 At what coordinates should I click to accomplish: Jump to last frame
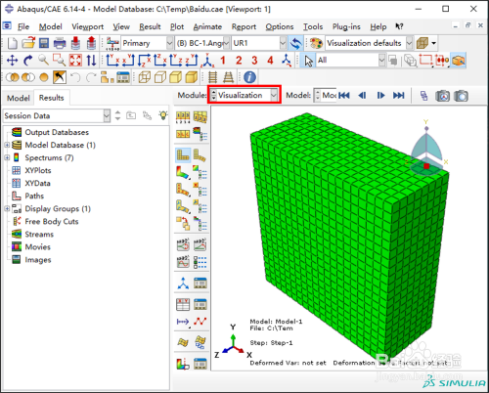398,96
